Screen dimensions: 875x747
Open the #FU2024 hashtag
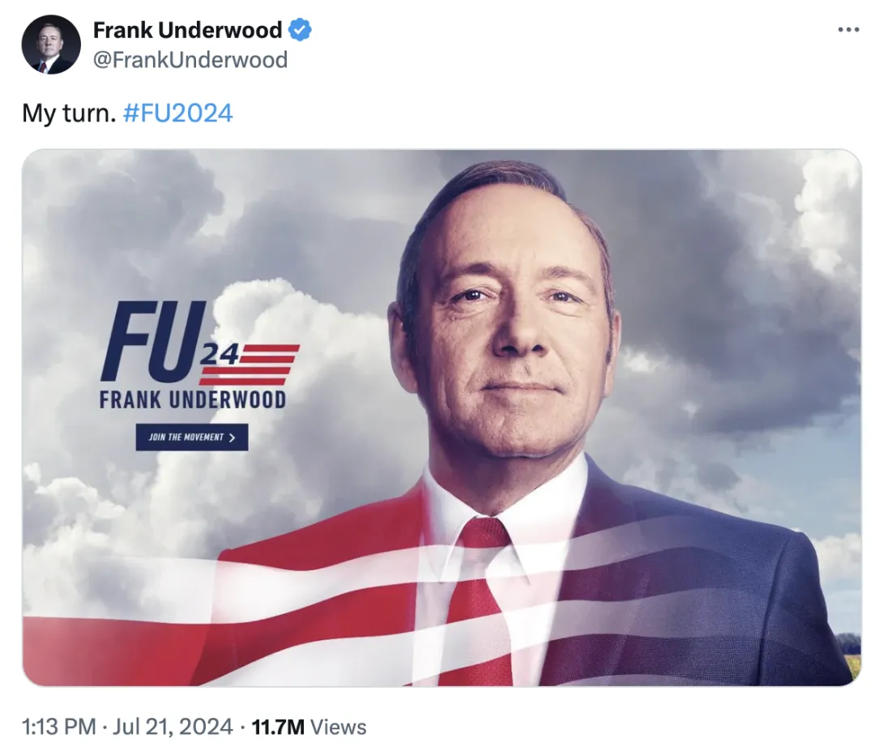177,113
